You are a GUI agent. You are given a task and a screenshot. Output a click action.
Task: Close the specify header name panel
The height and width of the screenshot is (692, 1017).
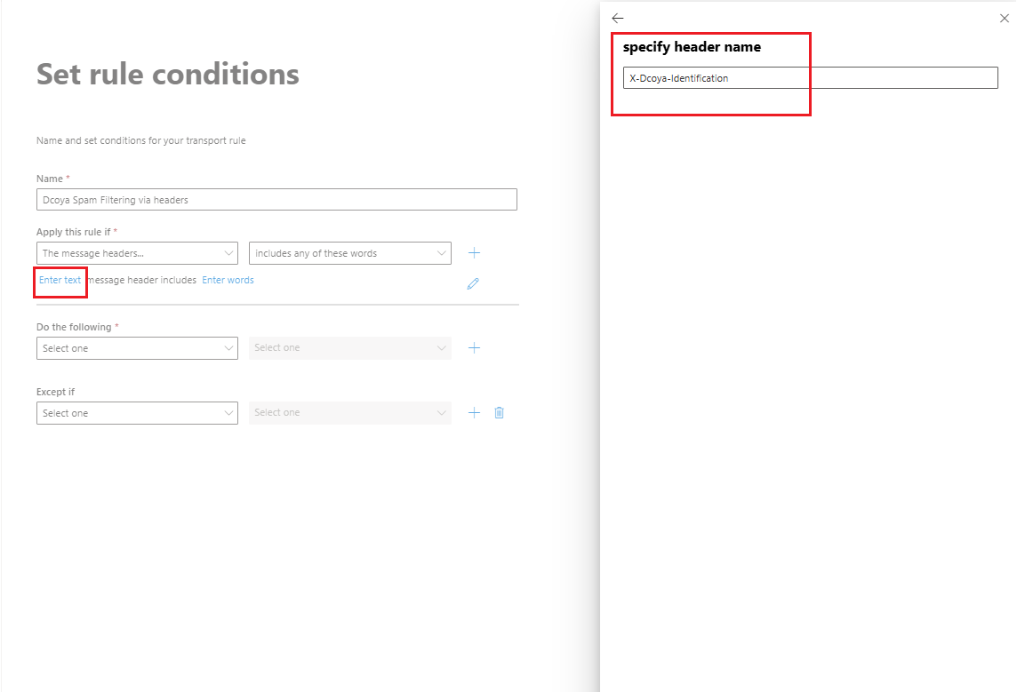pos(1004,18)
